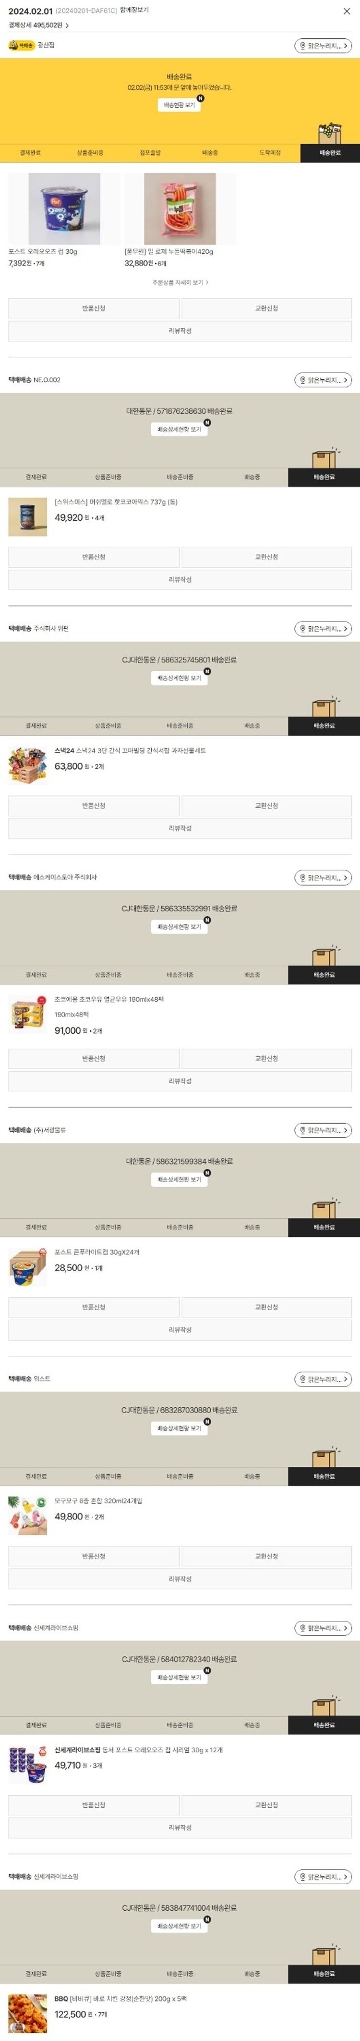Expand 주문상품 자세히 보기
The image size is (360, 2041).
tap(180, 282)
